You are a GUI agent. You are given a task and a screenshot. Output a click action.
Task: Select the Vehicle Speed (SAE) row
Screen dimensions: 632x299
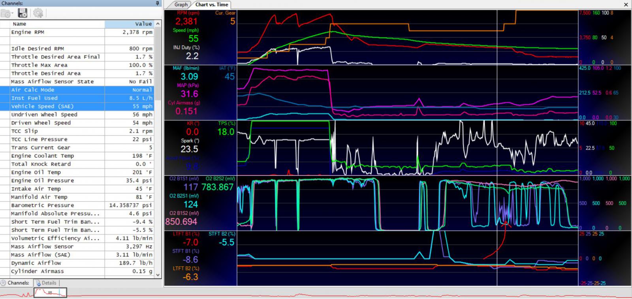coord(77,106)
